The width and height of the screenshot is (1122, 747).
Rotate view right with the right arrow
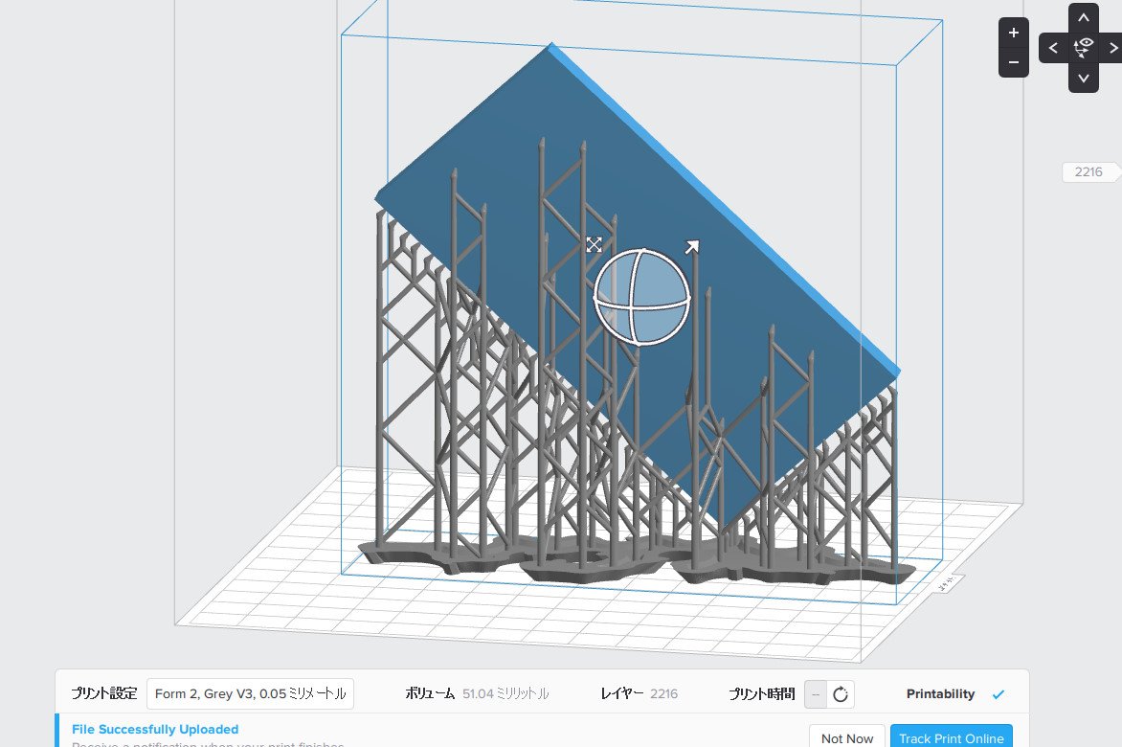click(x=1112, y=48)
